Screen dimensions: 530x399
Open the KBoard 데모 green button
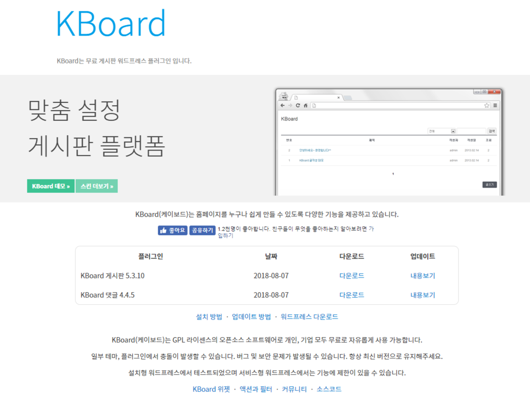pyautogui.click(x=50, y=186)
